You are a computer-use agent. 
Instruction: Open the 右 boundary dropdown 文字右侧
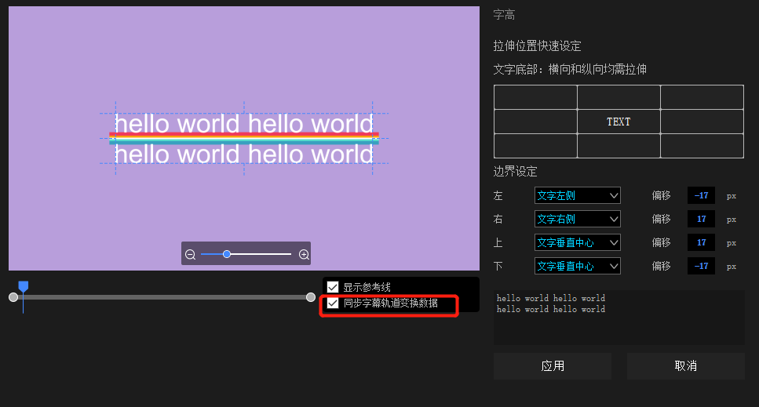tap(578, 219)
